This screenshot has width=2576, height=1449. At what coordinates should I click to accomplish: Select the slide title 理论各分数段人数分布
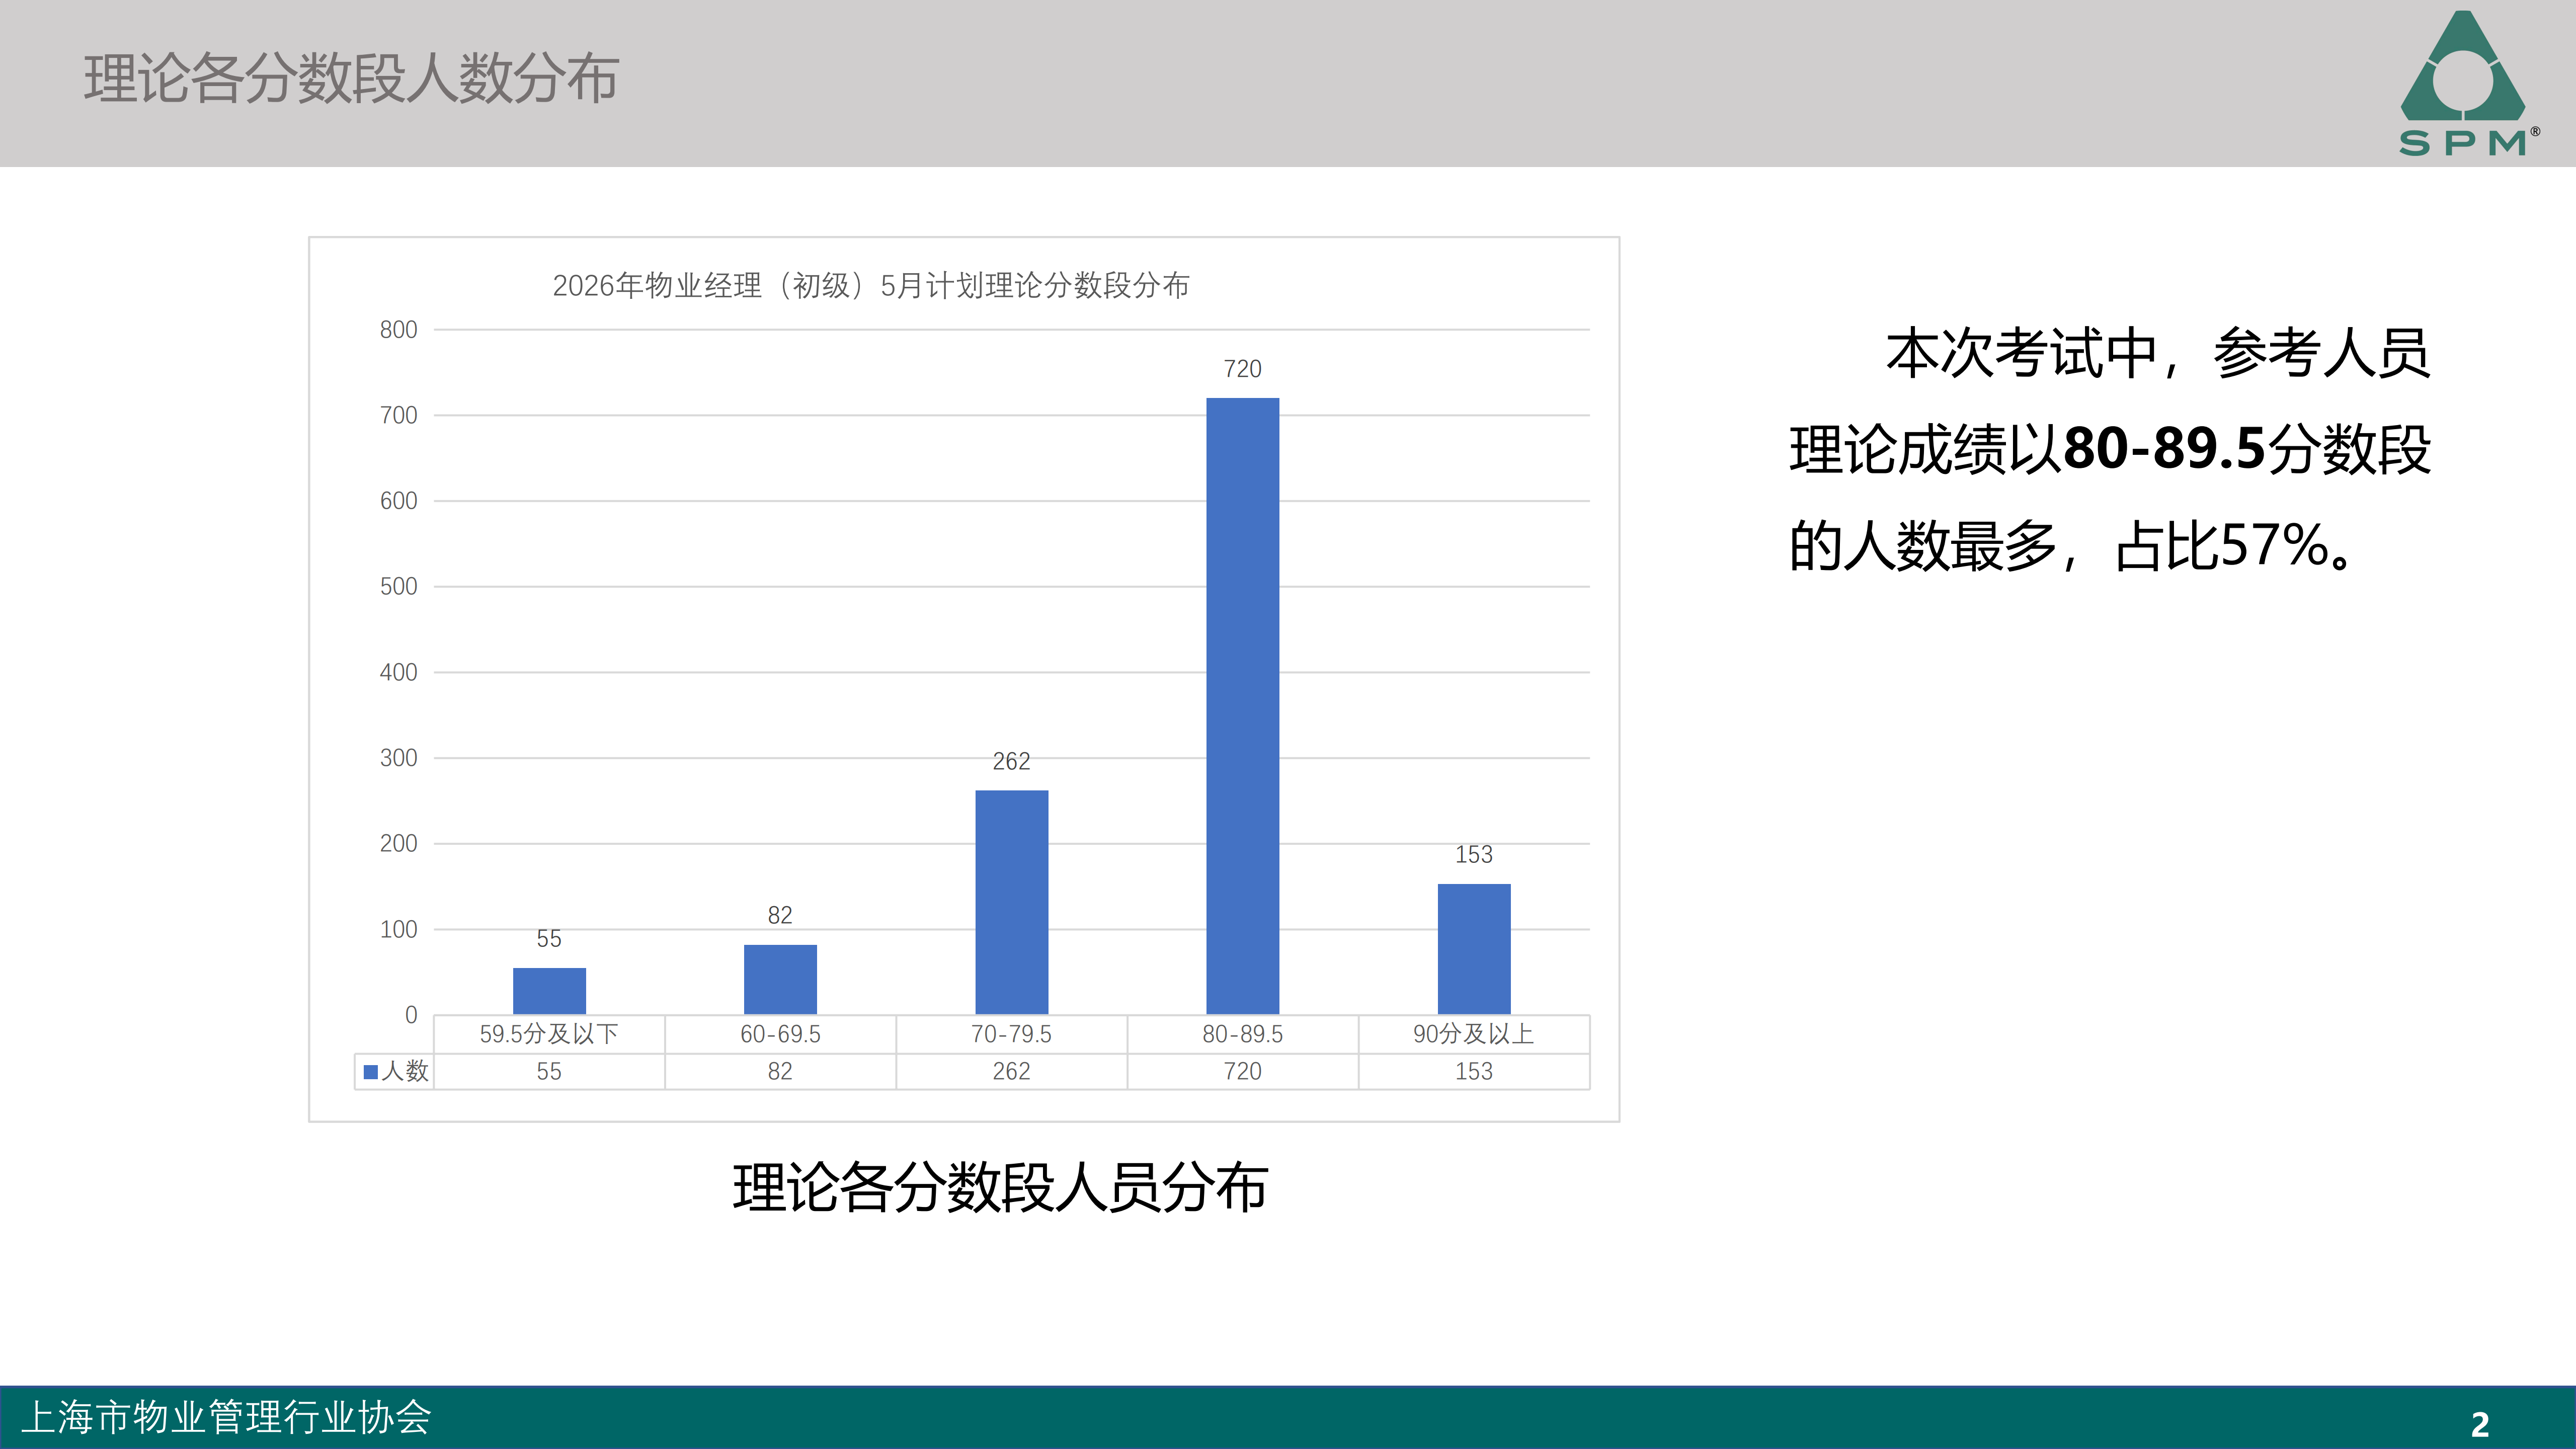(x=352, y=78)
